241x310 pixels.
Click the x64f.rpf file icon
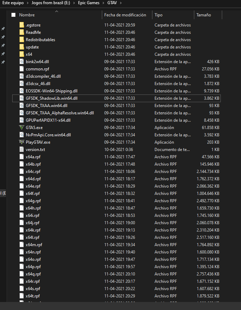[x=22, y=193]
